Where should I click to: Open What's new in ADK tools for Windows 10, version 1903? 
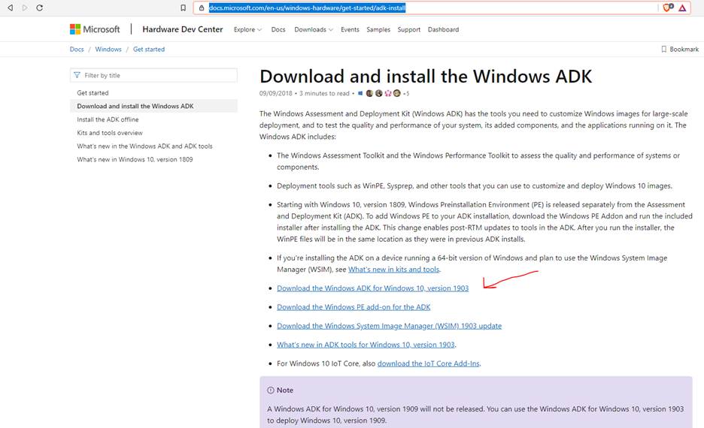pyautogui.click(x=366, y=345)
